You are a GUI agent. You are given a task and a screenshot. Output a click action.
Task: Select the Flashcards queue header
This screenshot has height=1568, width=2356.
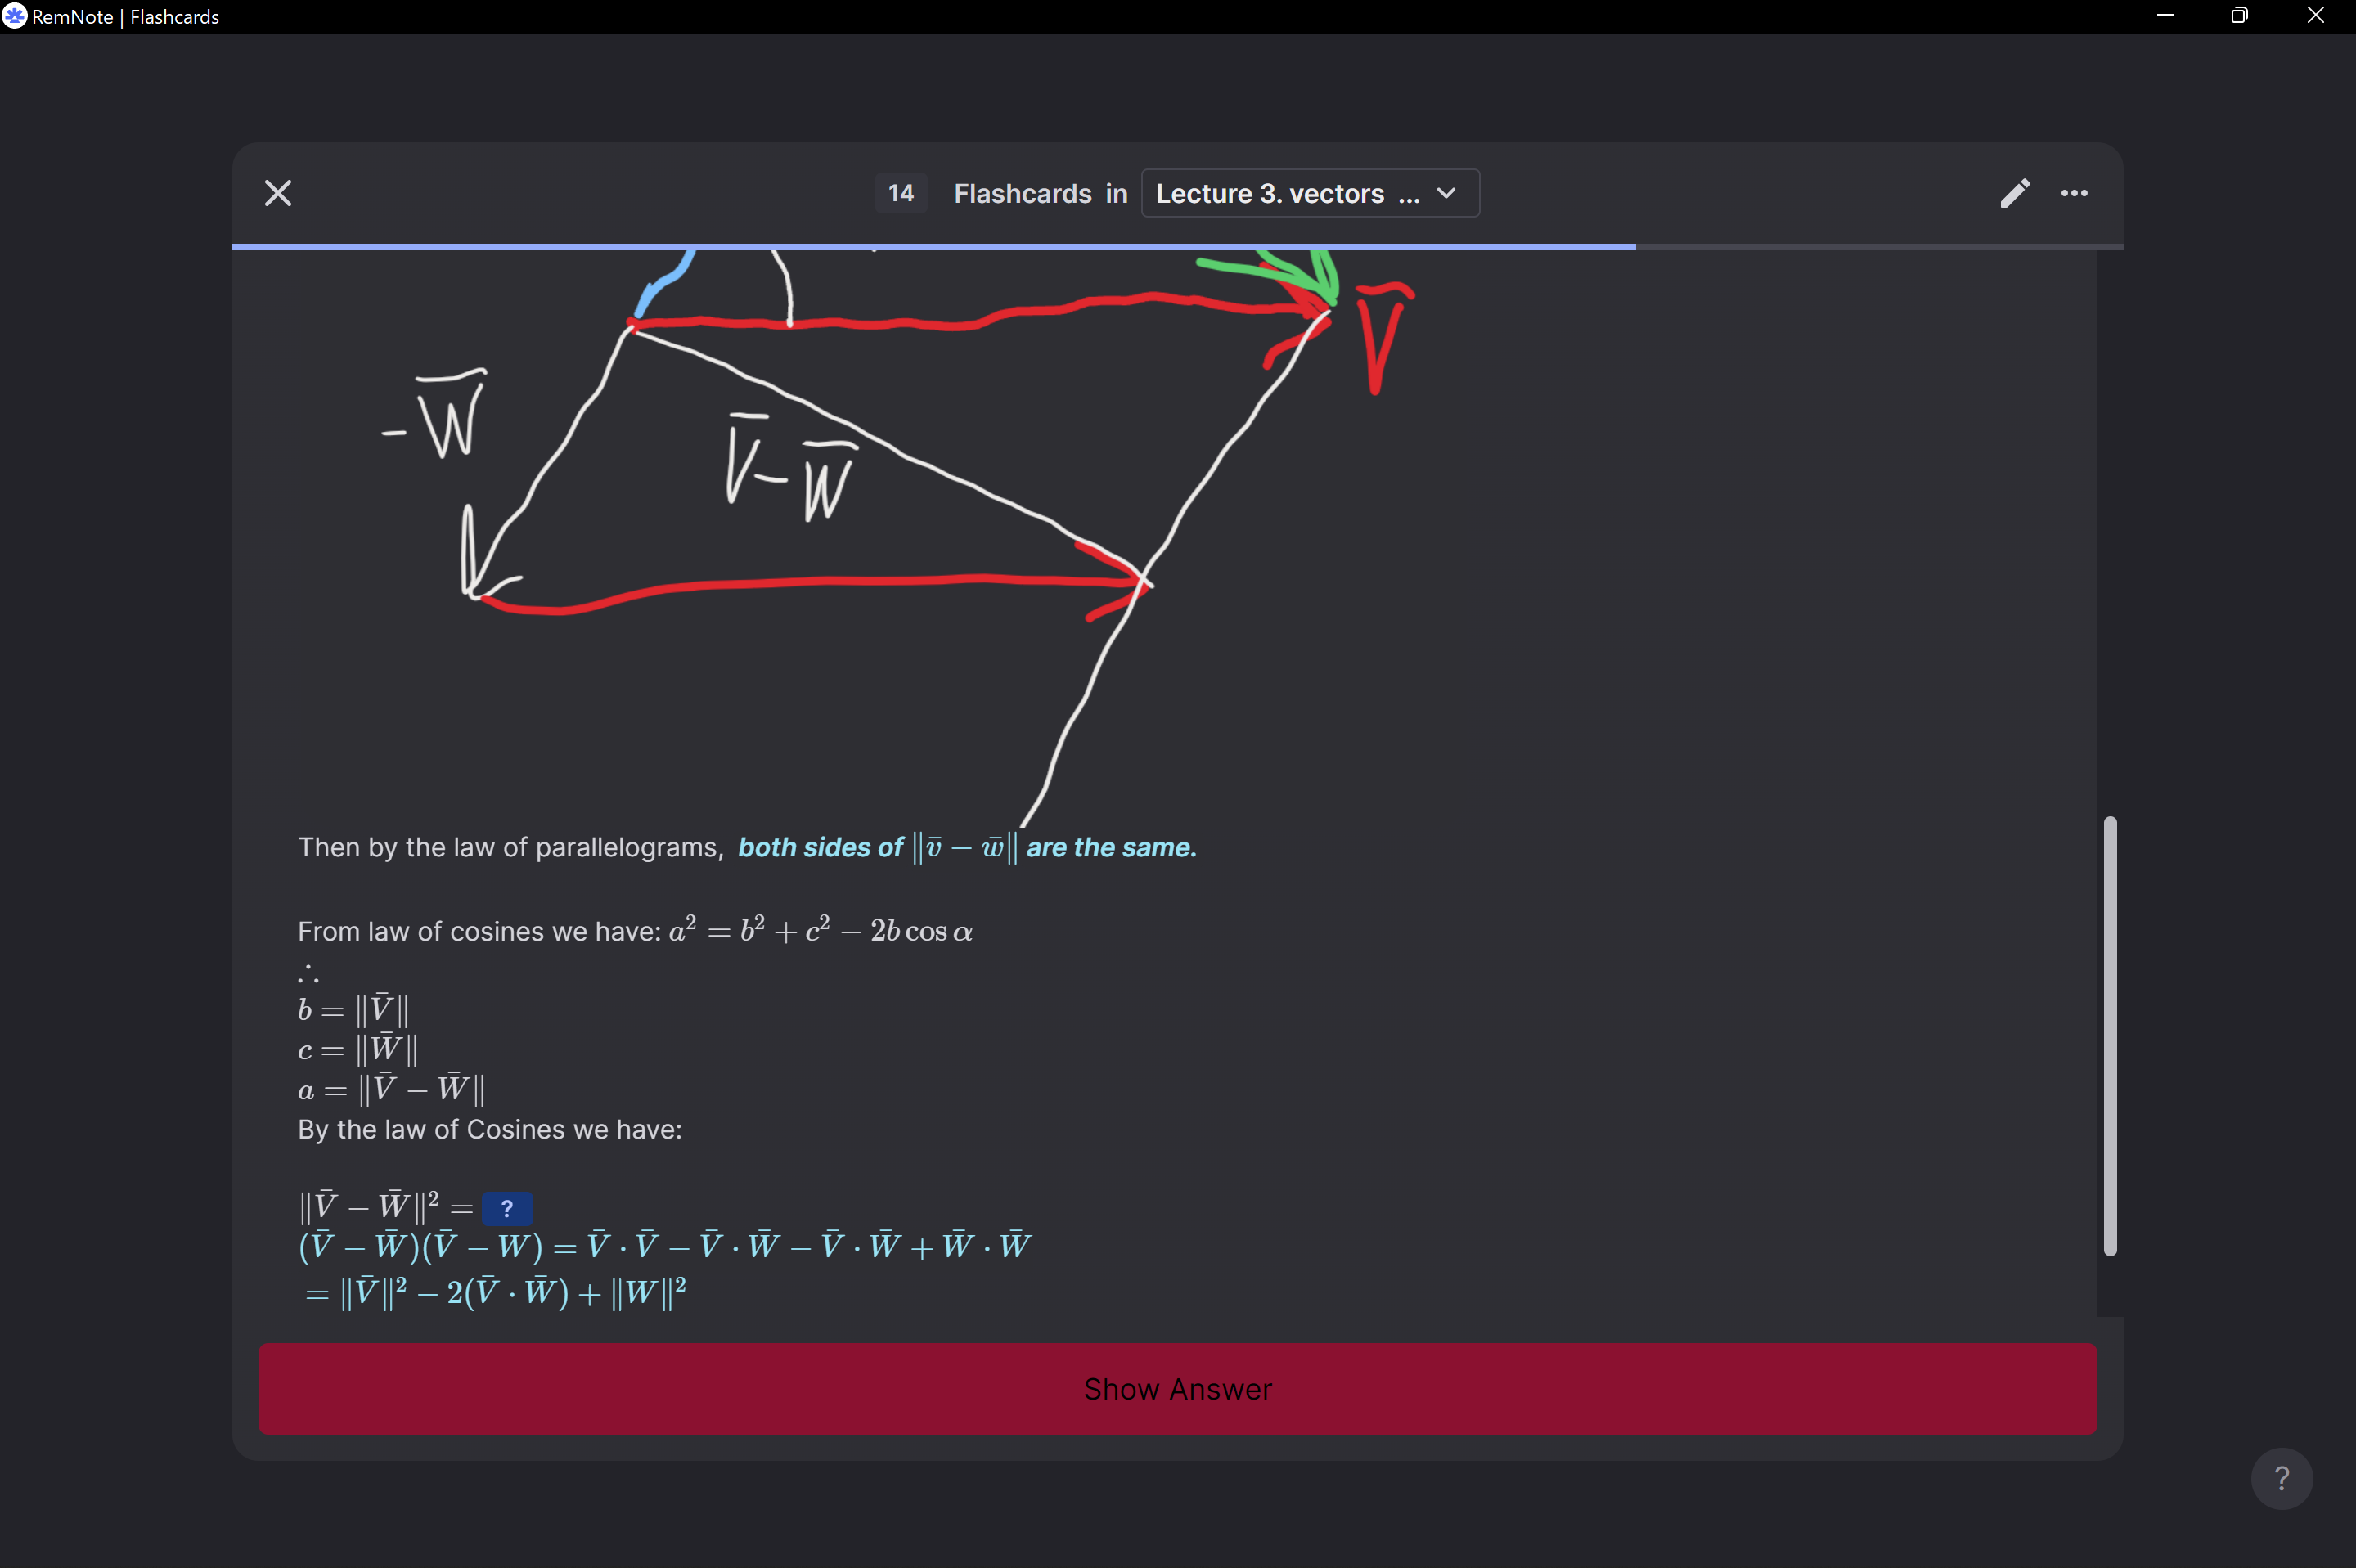[1023, 193]
